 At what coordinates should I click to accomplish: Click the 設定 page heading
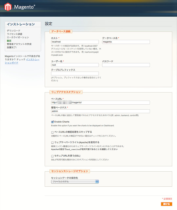point(49,24)
